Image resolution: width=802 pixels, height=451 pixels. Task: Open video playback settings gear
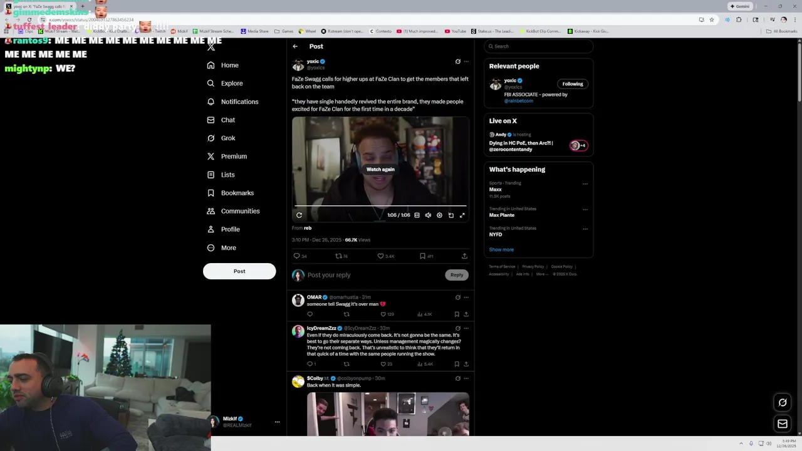tap(439, 215)
